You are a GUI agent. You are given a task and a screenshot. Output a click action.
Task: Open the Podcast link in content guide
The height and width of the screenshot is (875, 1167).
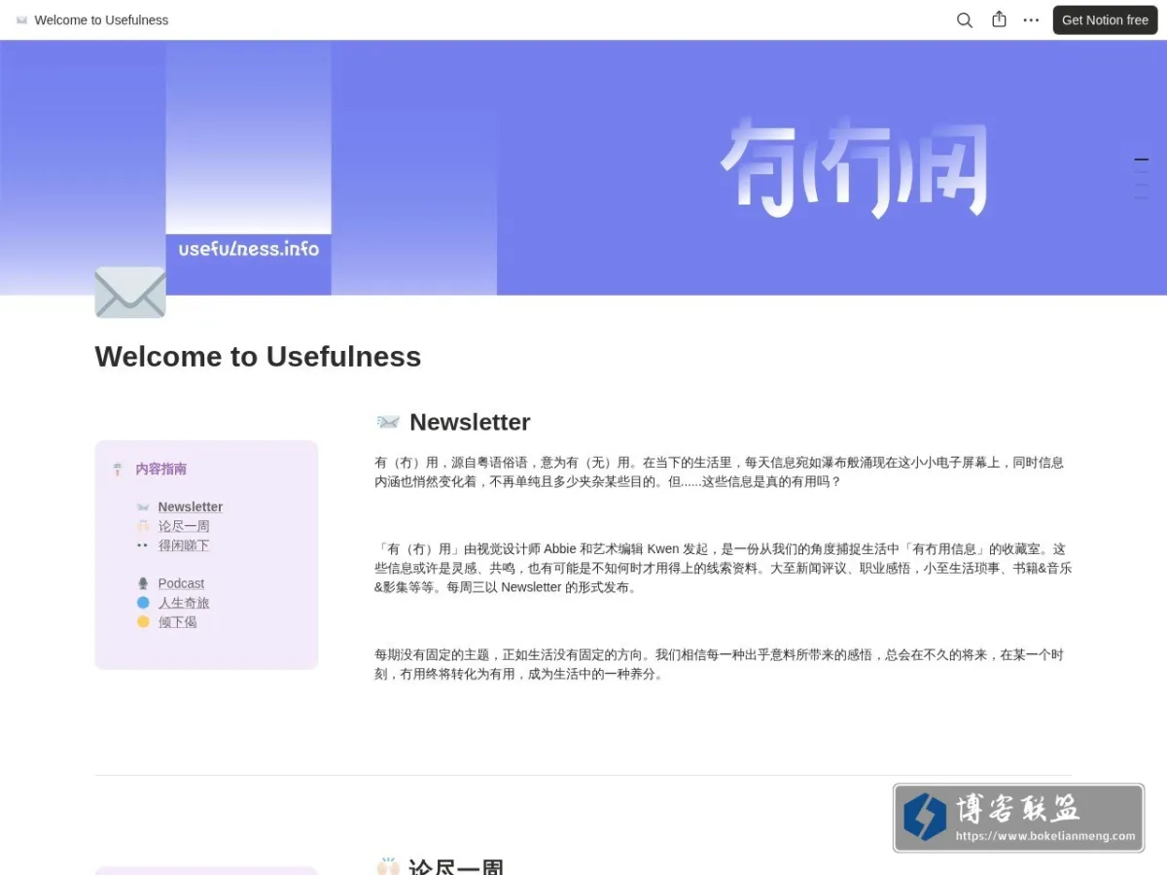click(181, 583)
